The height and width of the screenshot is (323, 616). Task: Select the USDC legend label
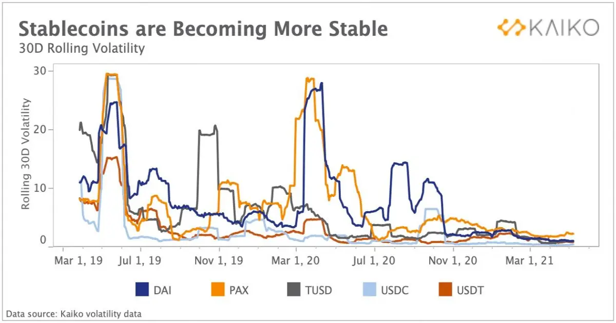click(x=395, y=291)
